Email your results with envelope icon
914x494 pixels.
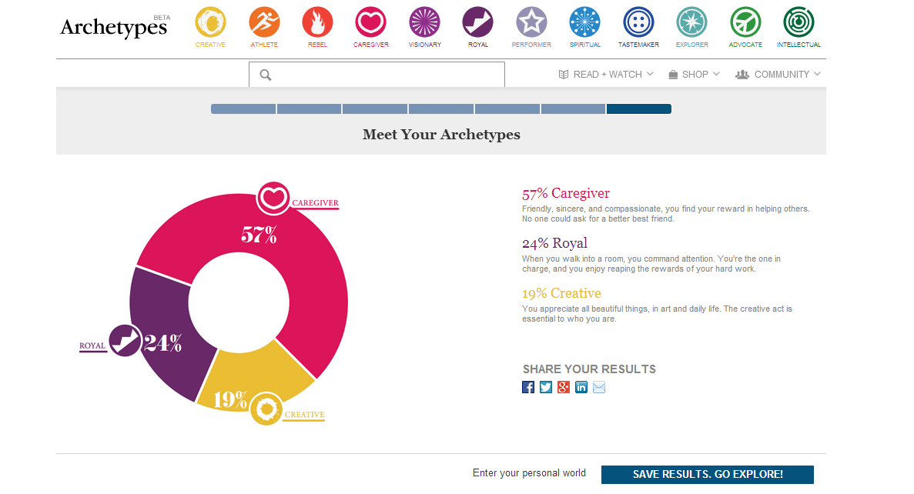(599, 387)
